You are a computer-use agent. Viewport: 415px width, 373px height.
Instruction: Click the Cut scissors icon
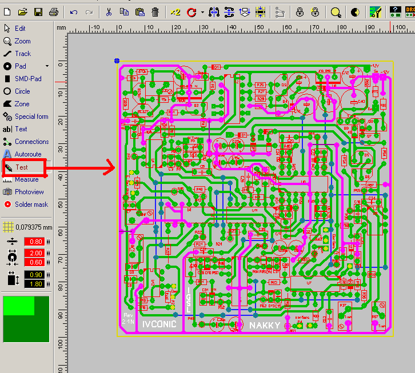(x=109, y=11)
